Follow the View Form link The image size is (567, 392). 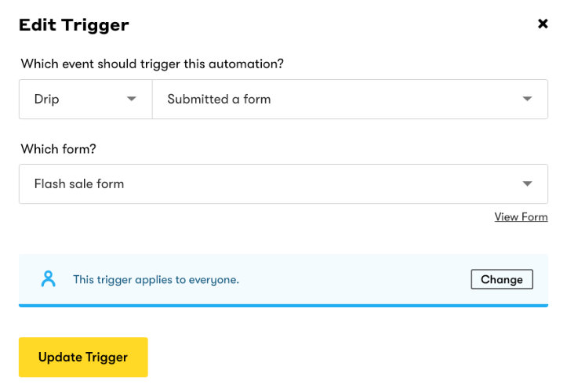(x=521, y=217)
